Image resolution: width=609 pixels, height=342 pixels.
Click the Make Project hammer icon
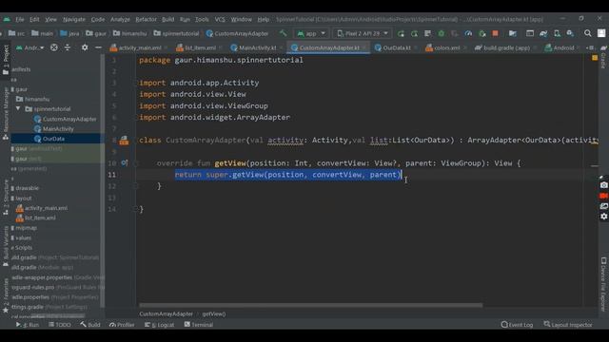pos(284,33)
